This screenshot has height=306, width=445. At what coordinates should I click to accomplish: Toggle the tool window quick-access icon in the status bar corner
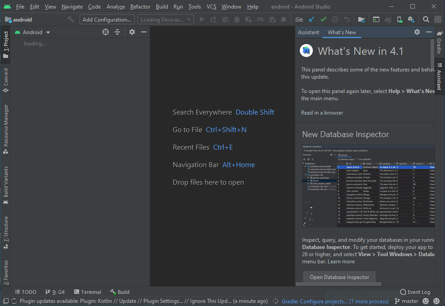click(6, 301)
